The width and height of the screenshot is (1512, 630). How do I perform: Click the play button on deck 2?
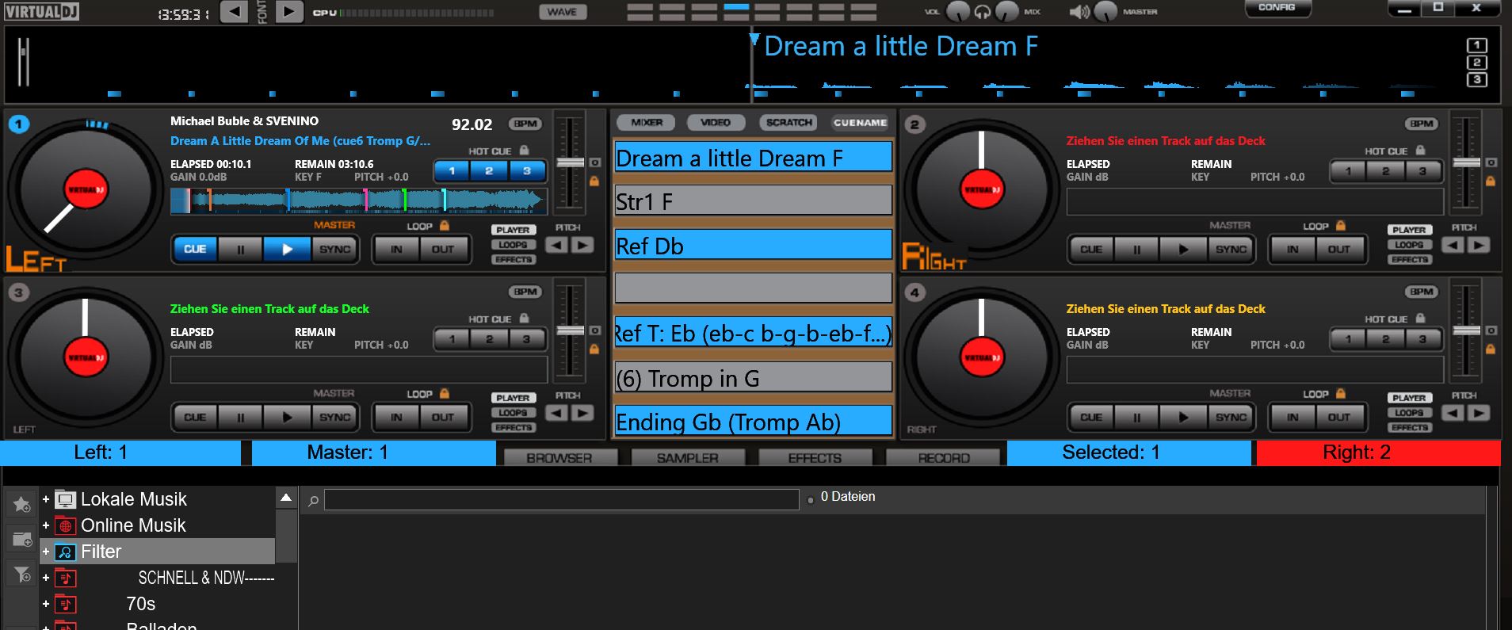pyautogui.click(x=1183, y=249)
